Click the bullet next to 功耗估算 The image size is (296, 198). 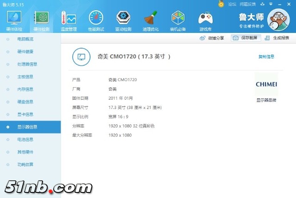8,165
